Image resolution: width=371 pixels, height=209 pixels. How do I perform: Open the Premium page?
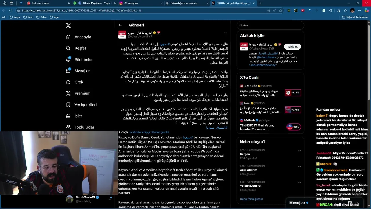[x=78, y=93]
